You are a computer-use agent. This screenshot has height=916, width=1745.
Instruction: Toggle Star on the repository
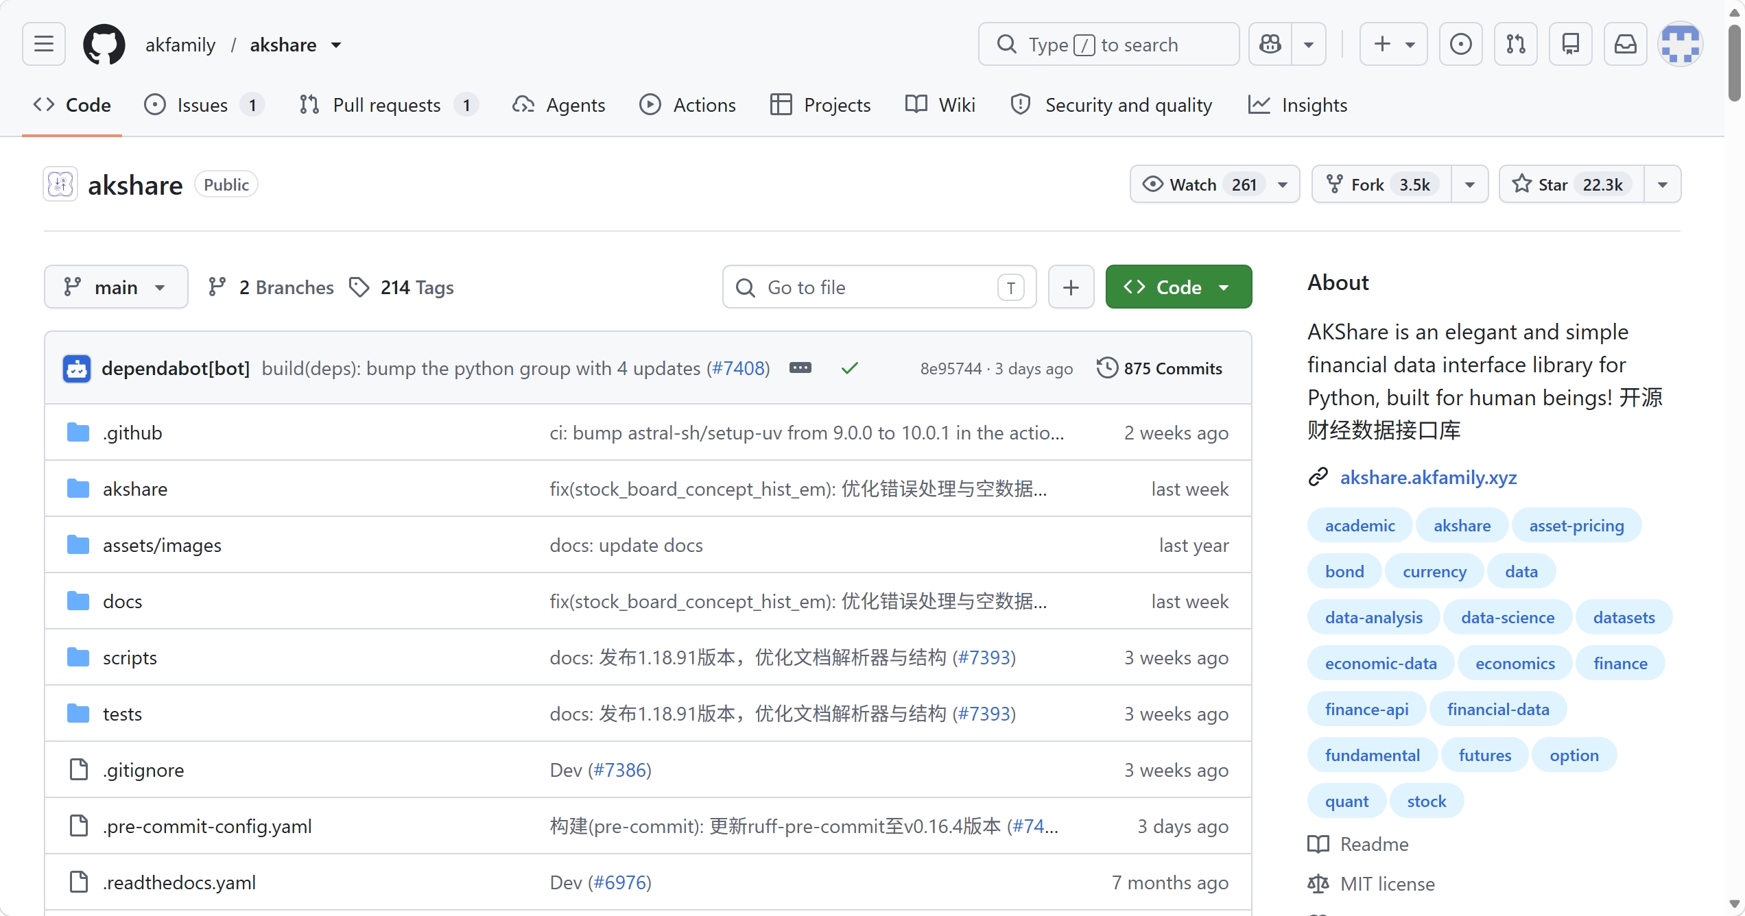[x=1571, y=184]
